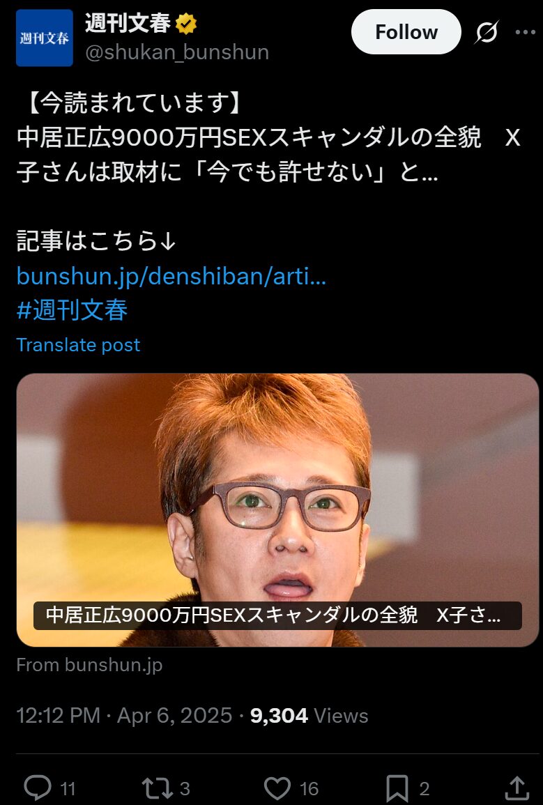Click the 週刊文春 display name

click(128, 23)
